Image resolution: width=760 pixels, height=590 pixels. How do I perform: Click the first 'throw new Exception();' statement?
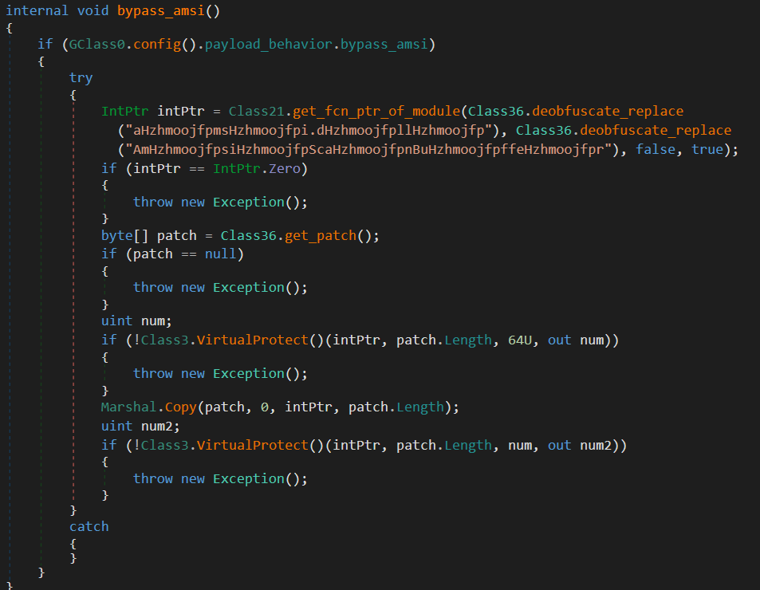coord(220,203)
